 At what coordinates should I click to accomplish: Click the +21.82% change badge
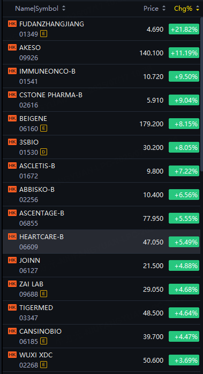[x=184, y=29]
